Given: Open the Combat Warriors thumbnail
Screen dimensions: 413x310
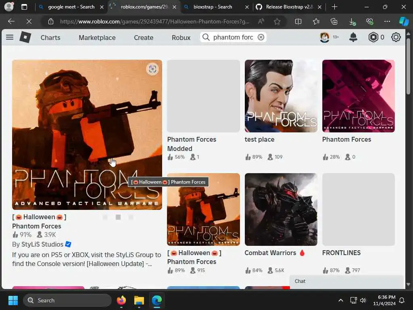Looking at the screenshot, I should click(281, 209).
